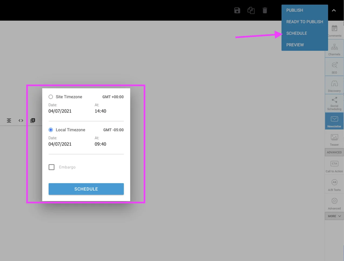Click the Local Timezone time field 09:40

[100, 144]
